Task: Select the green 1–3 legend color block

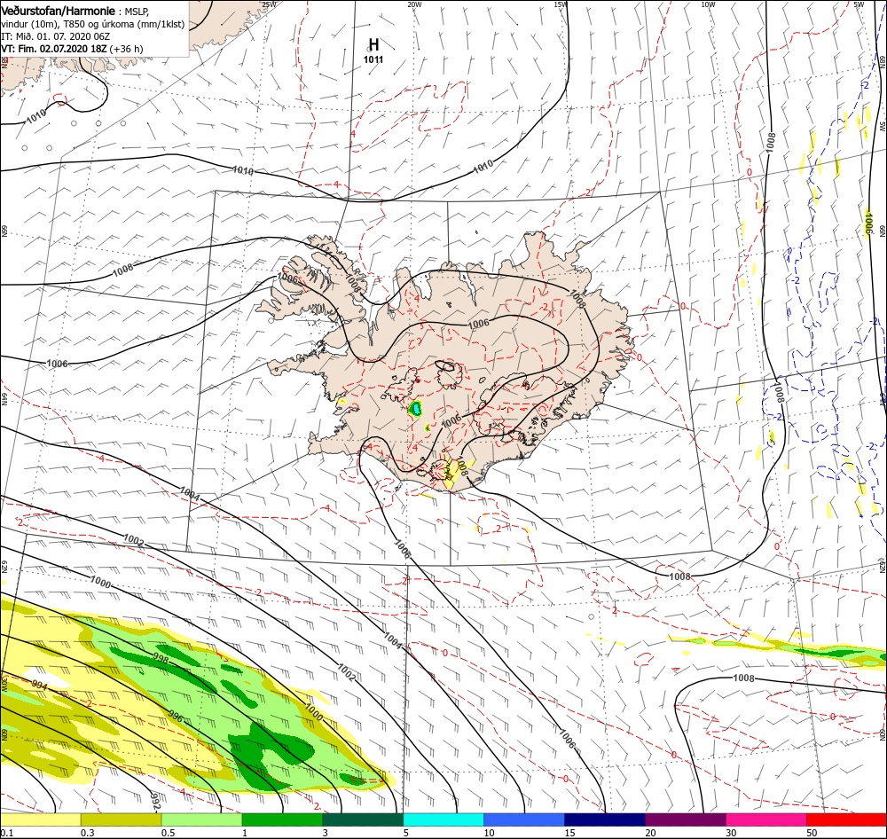Action: (282, 819)
